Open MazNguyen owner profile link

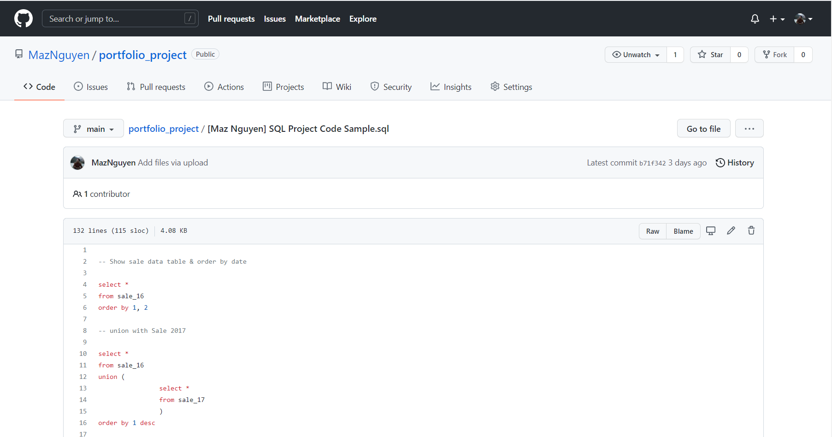[x=59, y=55]
